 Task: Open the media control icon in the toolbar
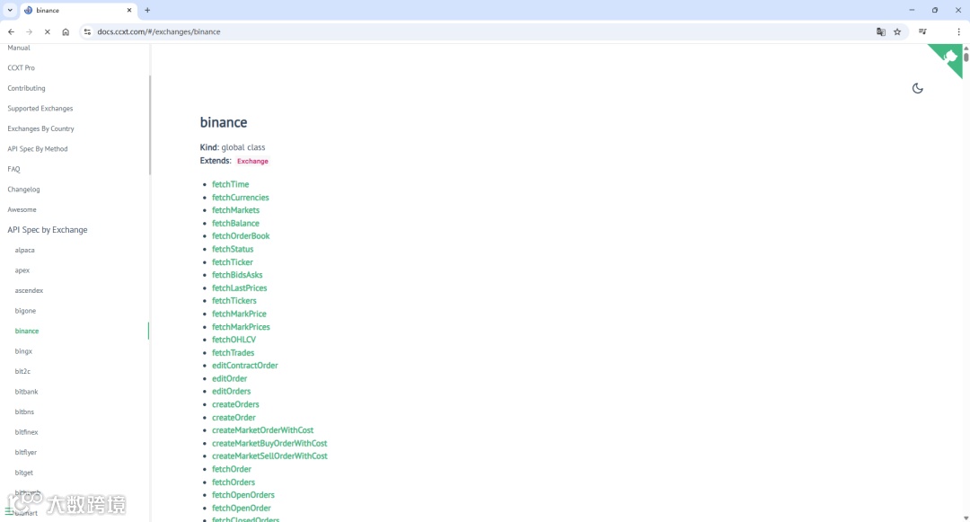[x=922, y=31]
